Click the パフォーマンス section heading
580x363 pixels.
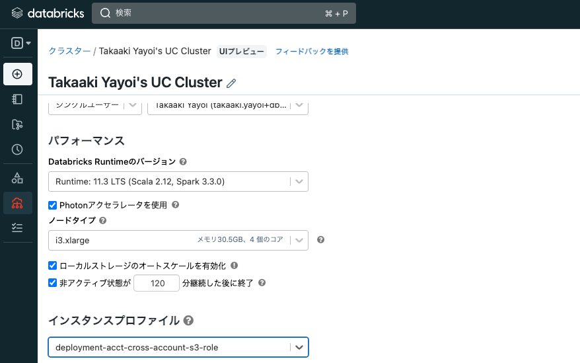87,141
